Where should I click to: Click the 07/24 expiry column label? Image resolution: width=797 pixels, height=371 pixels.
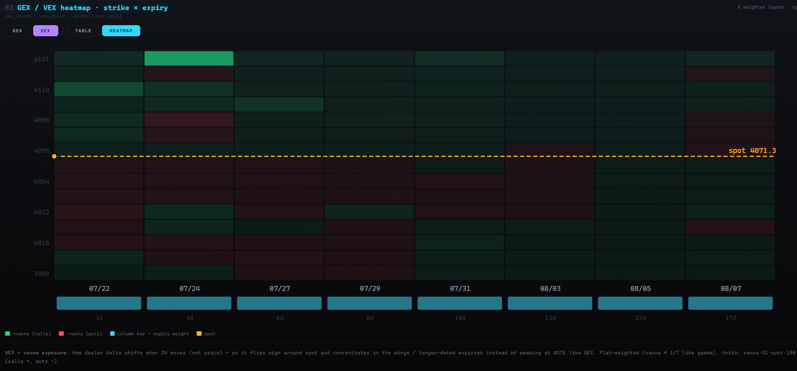click(x=190, y=288)
